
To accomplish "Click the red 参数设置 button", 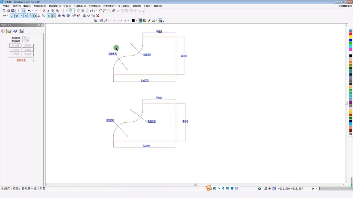I will tap(21, 60).
